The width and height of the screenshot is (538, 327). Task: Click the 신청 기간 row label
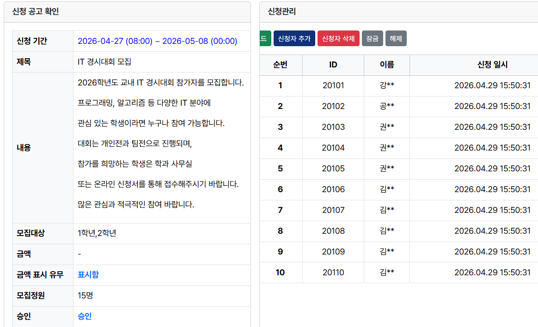(32, 41)
